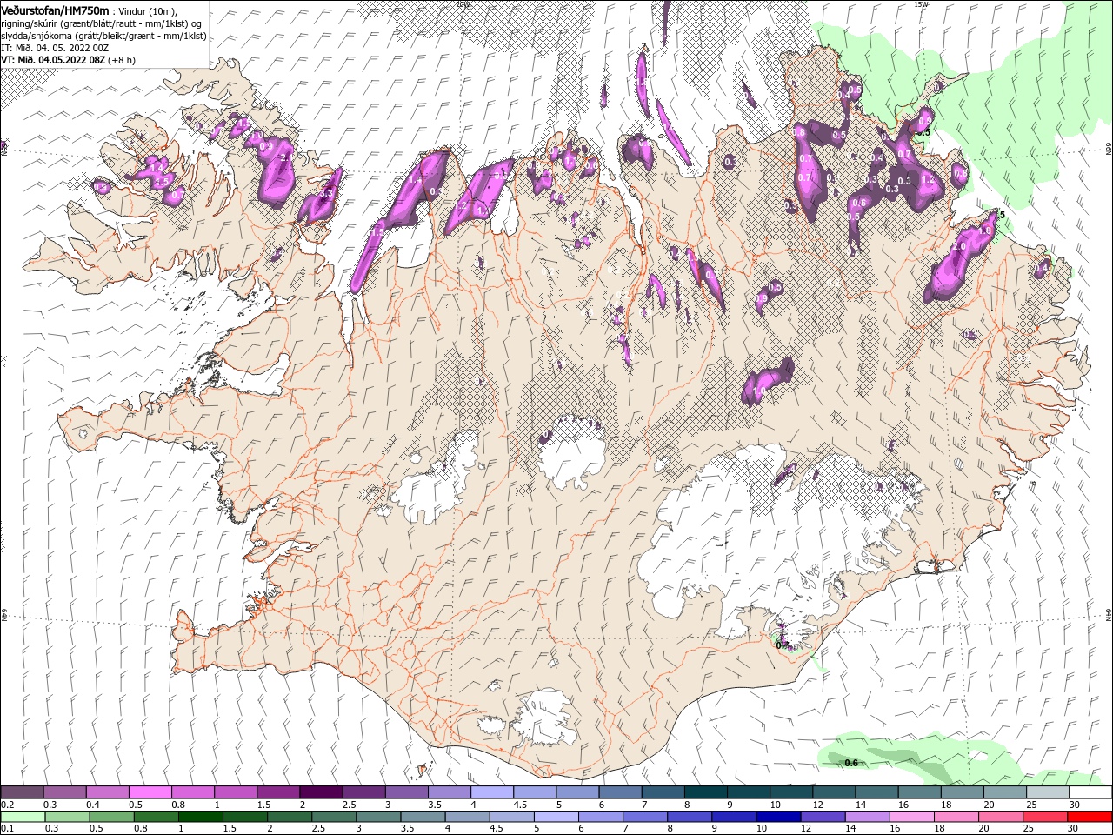Image resolution: width=1113 pixels, height=835 pixels.
Task: Pick the light pink 16 swatch in lower legend
Action: tap(913, 817)
